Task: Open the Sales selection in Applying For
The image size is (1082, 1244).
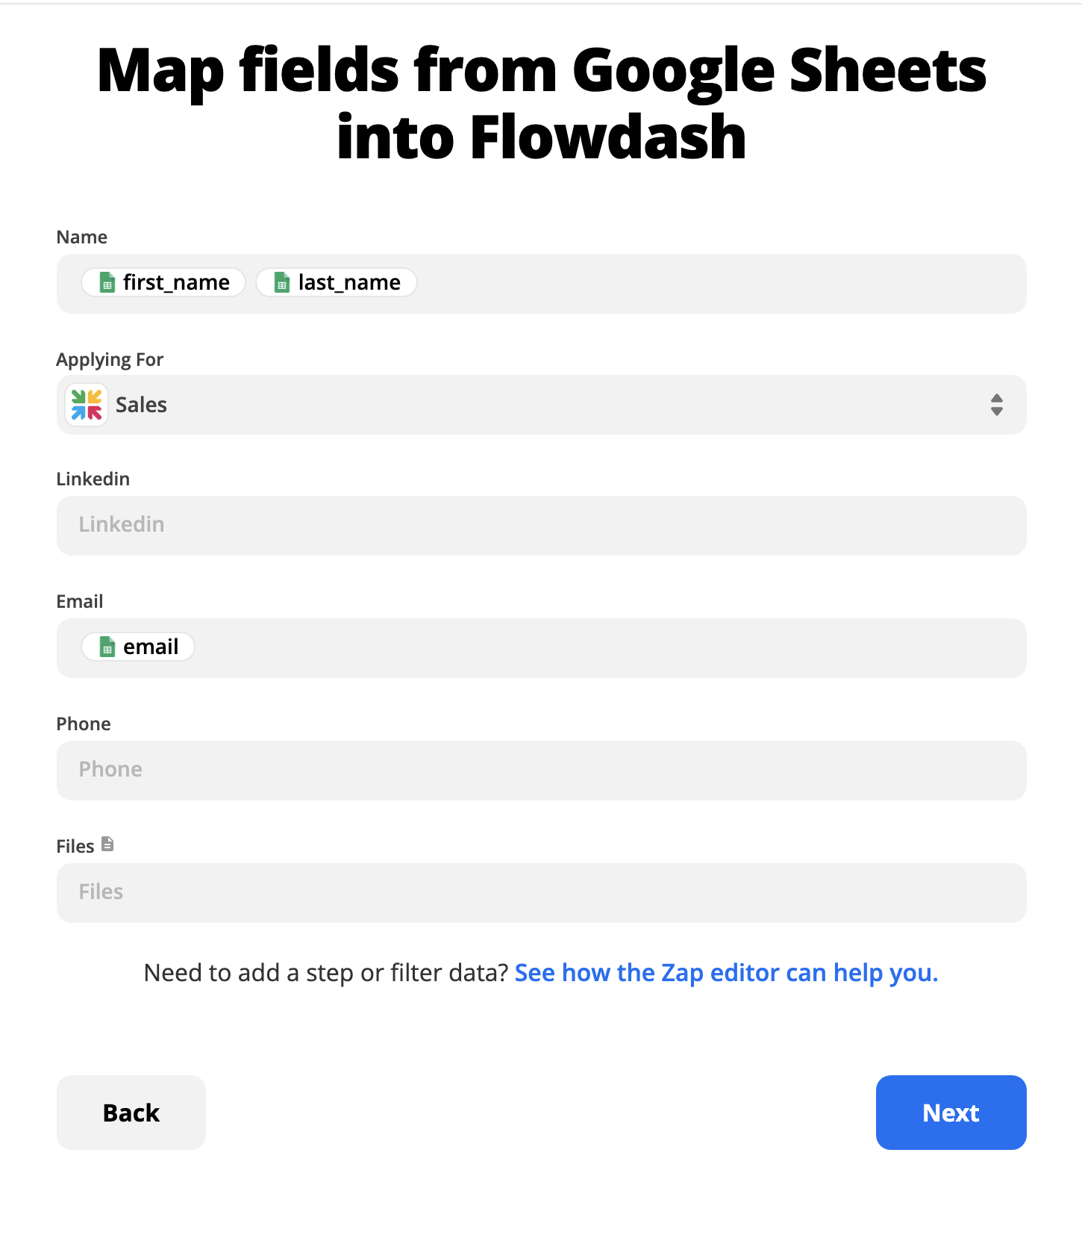Action: 141,405
